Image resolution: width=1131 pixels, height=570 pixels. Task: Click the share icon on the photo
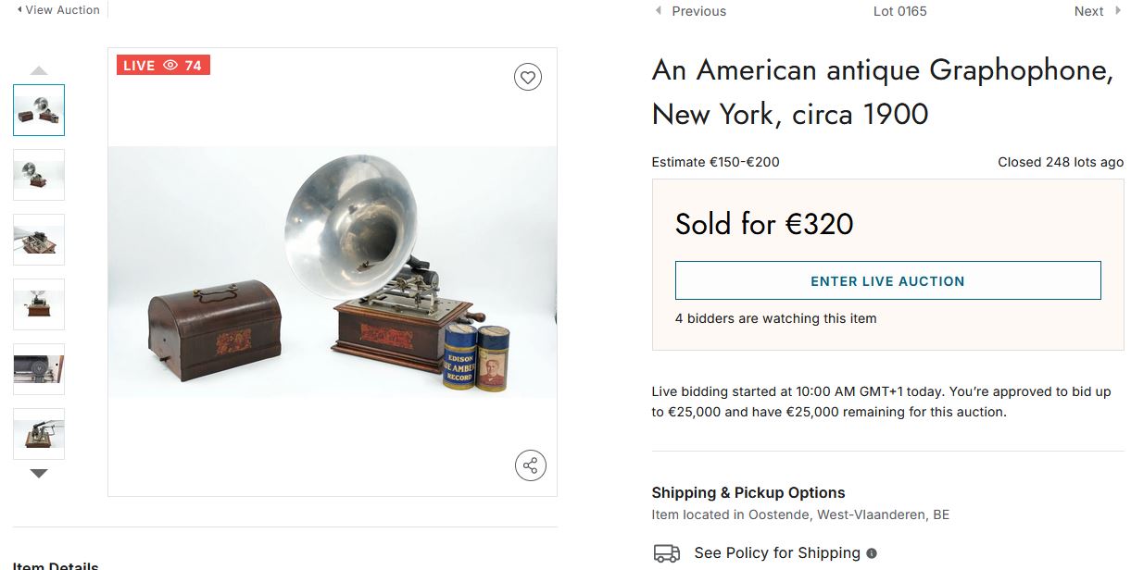point(530,465)
